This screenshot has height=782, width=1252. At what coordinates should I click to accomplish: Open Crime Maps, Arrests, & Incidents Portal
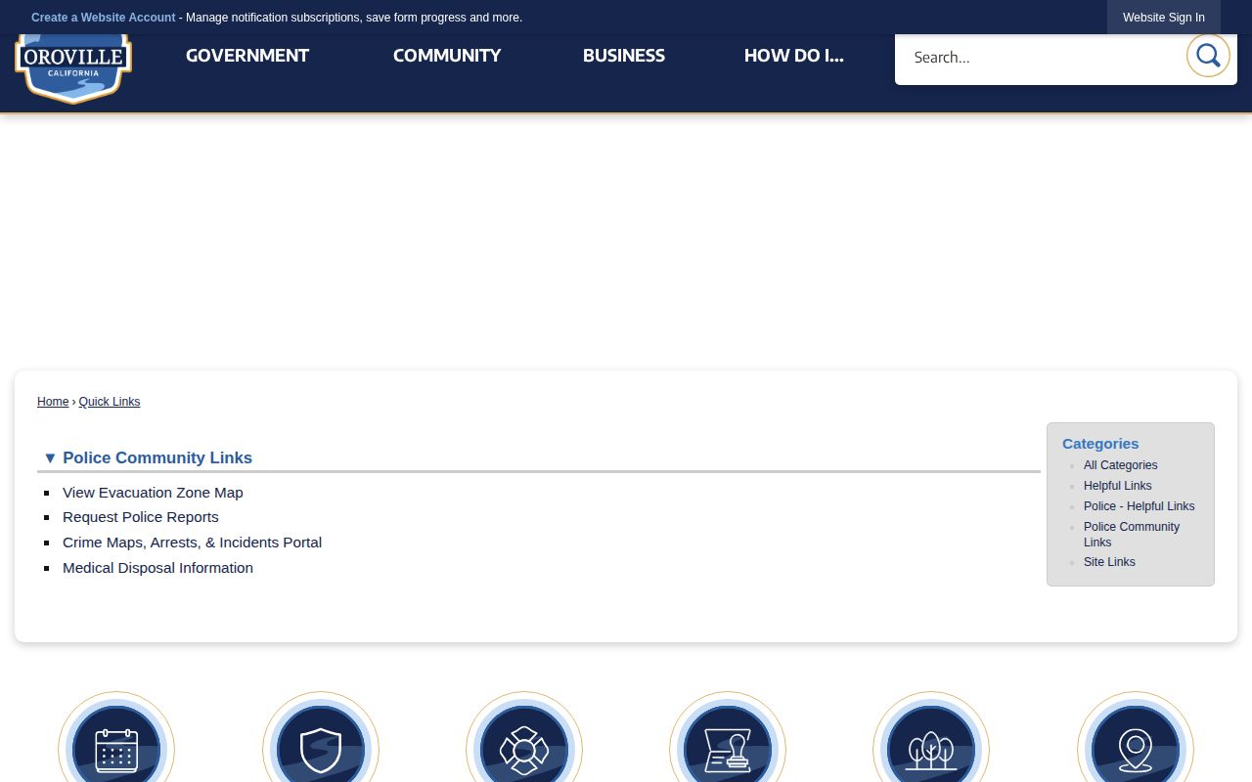pyautogui.click(x=192, y=543)
